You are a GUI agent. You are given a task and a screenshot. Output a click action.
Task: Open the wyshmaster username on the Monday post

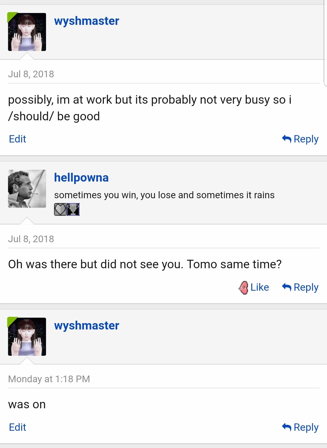(87, 326)
